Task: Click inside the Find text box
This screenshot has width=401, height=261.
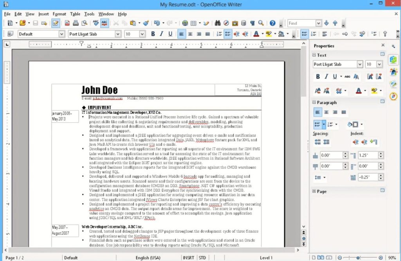Action: tap(302, 23)
